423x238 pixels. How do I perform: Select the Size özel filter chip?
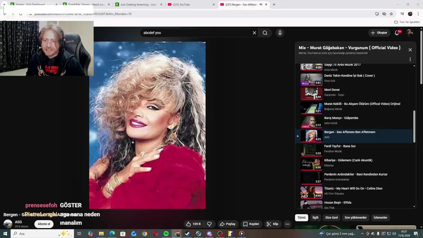pyautogui.click(x=331, y=218)
